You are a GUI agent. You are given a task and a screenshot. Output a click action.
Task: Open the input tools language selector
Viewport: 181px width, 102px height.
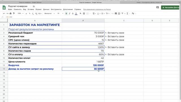(133, 14)
